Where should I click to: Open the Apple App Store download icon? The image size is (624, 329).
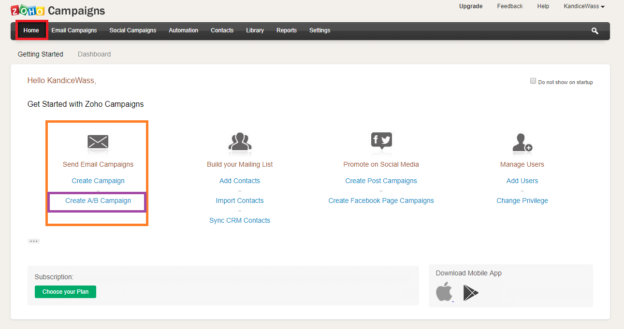[444, 292]
